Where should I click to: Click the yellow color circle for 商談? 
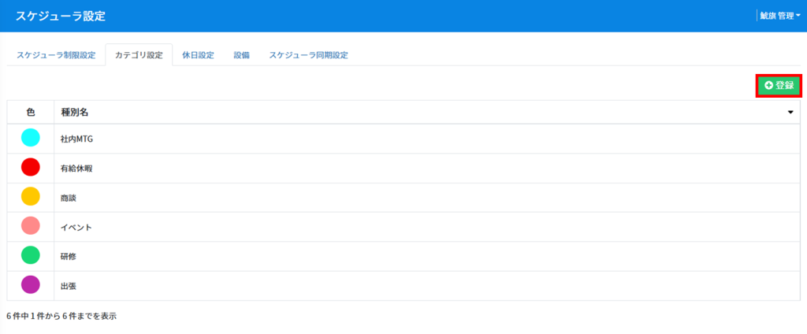(31, 197)
